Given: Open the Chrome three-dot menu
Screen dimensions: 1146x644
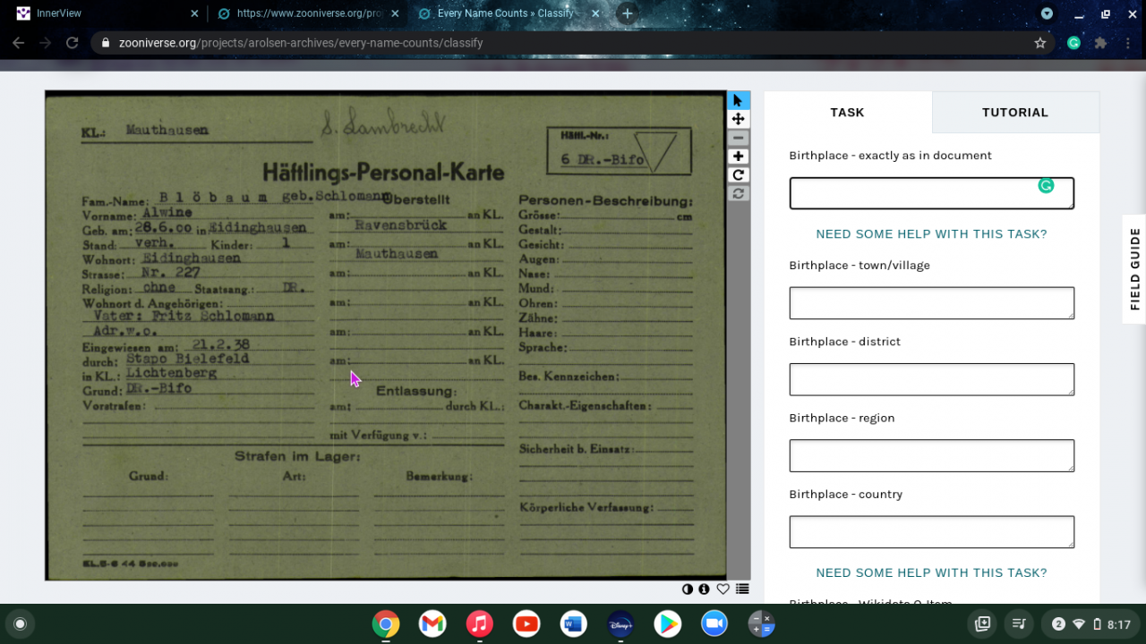Looking at the screenshot, I should (1127, 43).
